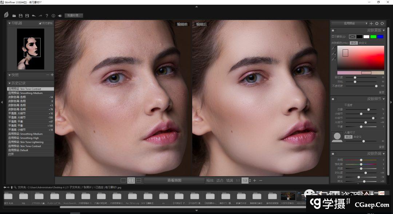
Task: Select history entry Skin Tone-Lightening
Action: pos(31,142)
